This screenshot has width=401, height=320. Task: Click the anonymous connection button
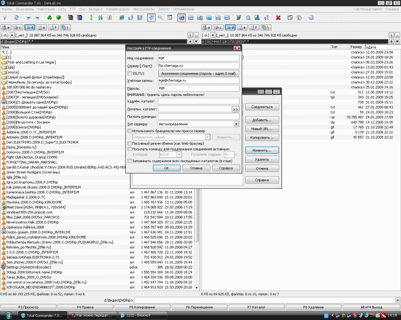pos(198,73)
